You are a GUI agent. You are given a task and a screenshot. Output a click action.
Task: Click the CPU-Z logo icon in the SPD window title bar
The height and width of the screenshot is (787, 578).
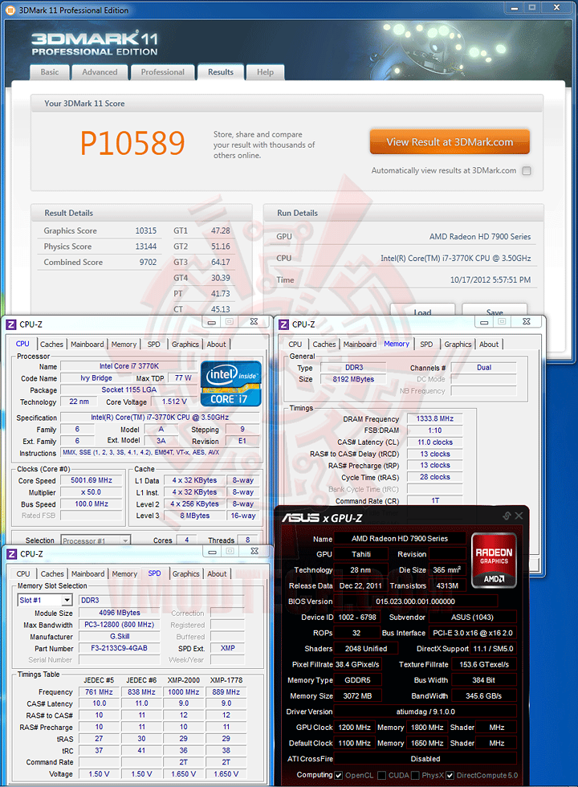pos(11,554)
